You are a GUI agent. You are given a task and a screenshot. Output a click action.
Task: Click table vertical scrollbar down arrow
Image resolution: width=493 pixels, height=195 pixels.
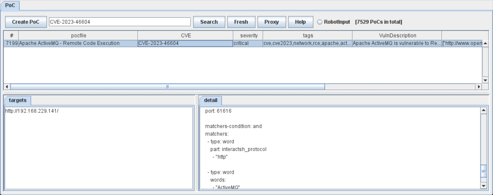tap(485, 80)
